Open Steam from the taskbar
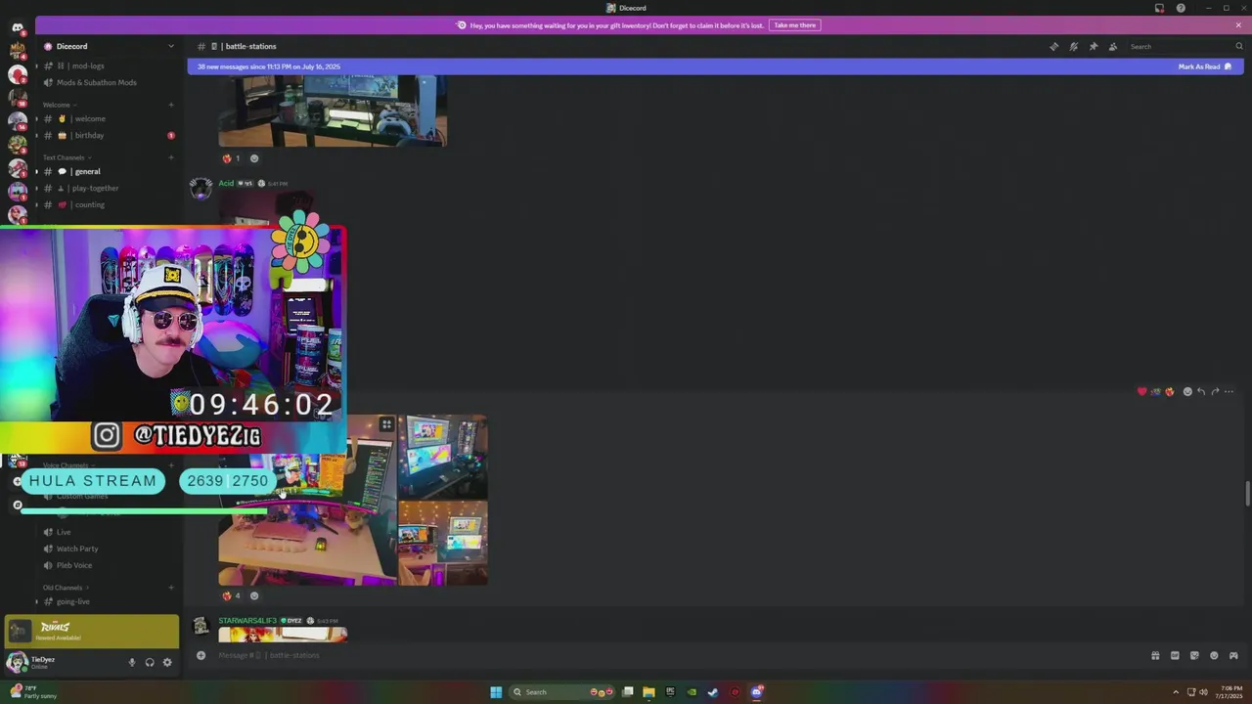 [713, 692]
